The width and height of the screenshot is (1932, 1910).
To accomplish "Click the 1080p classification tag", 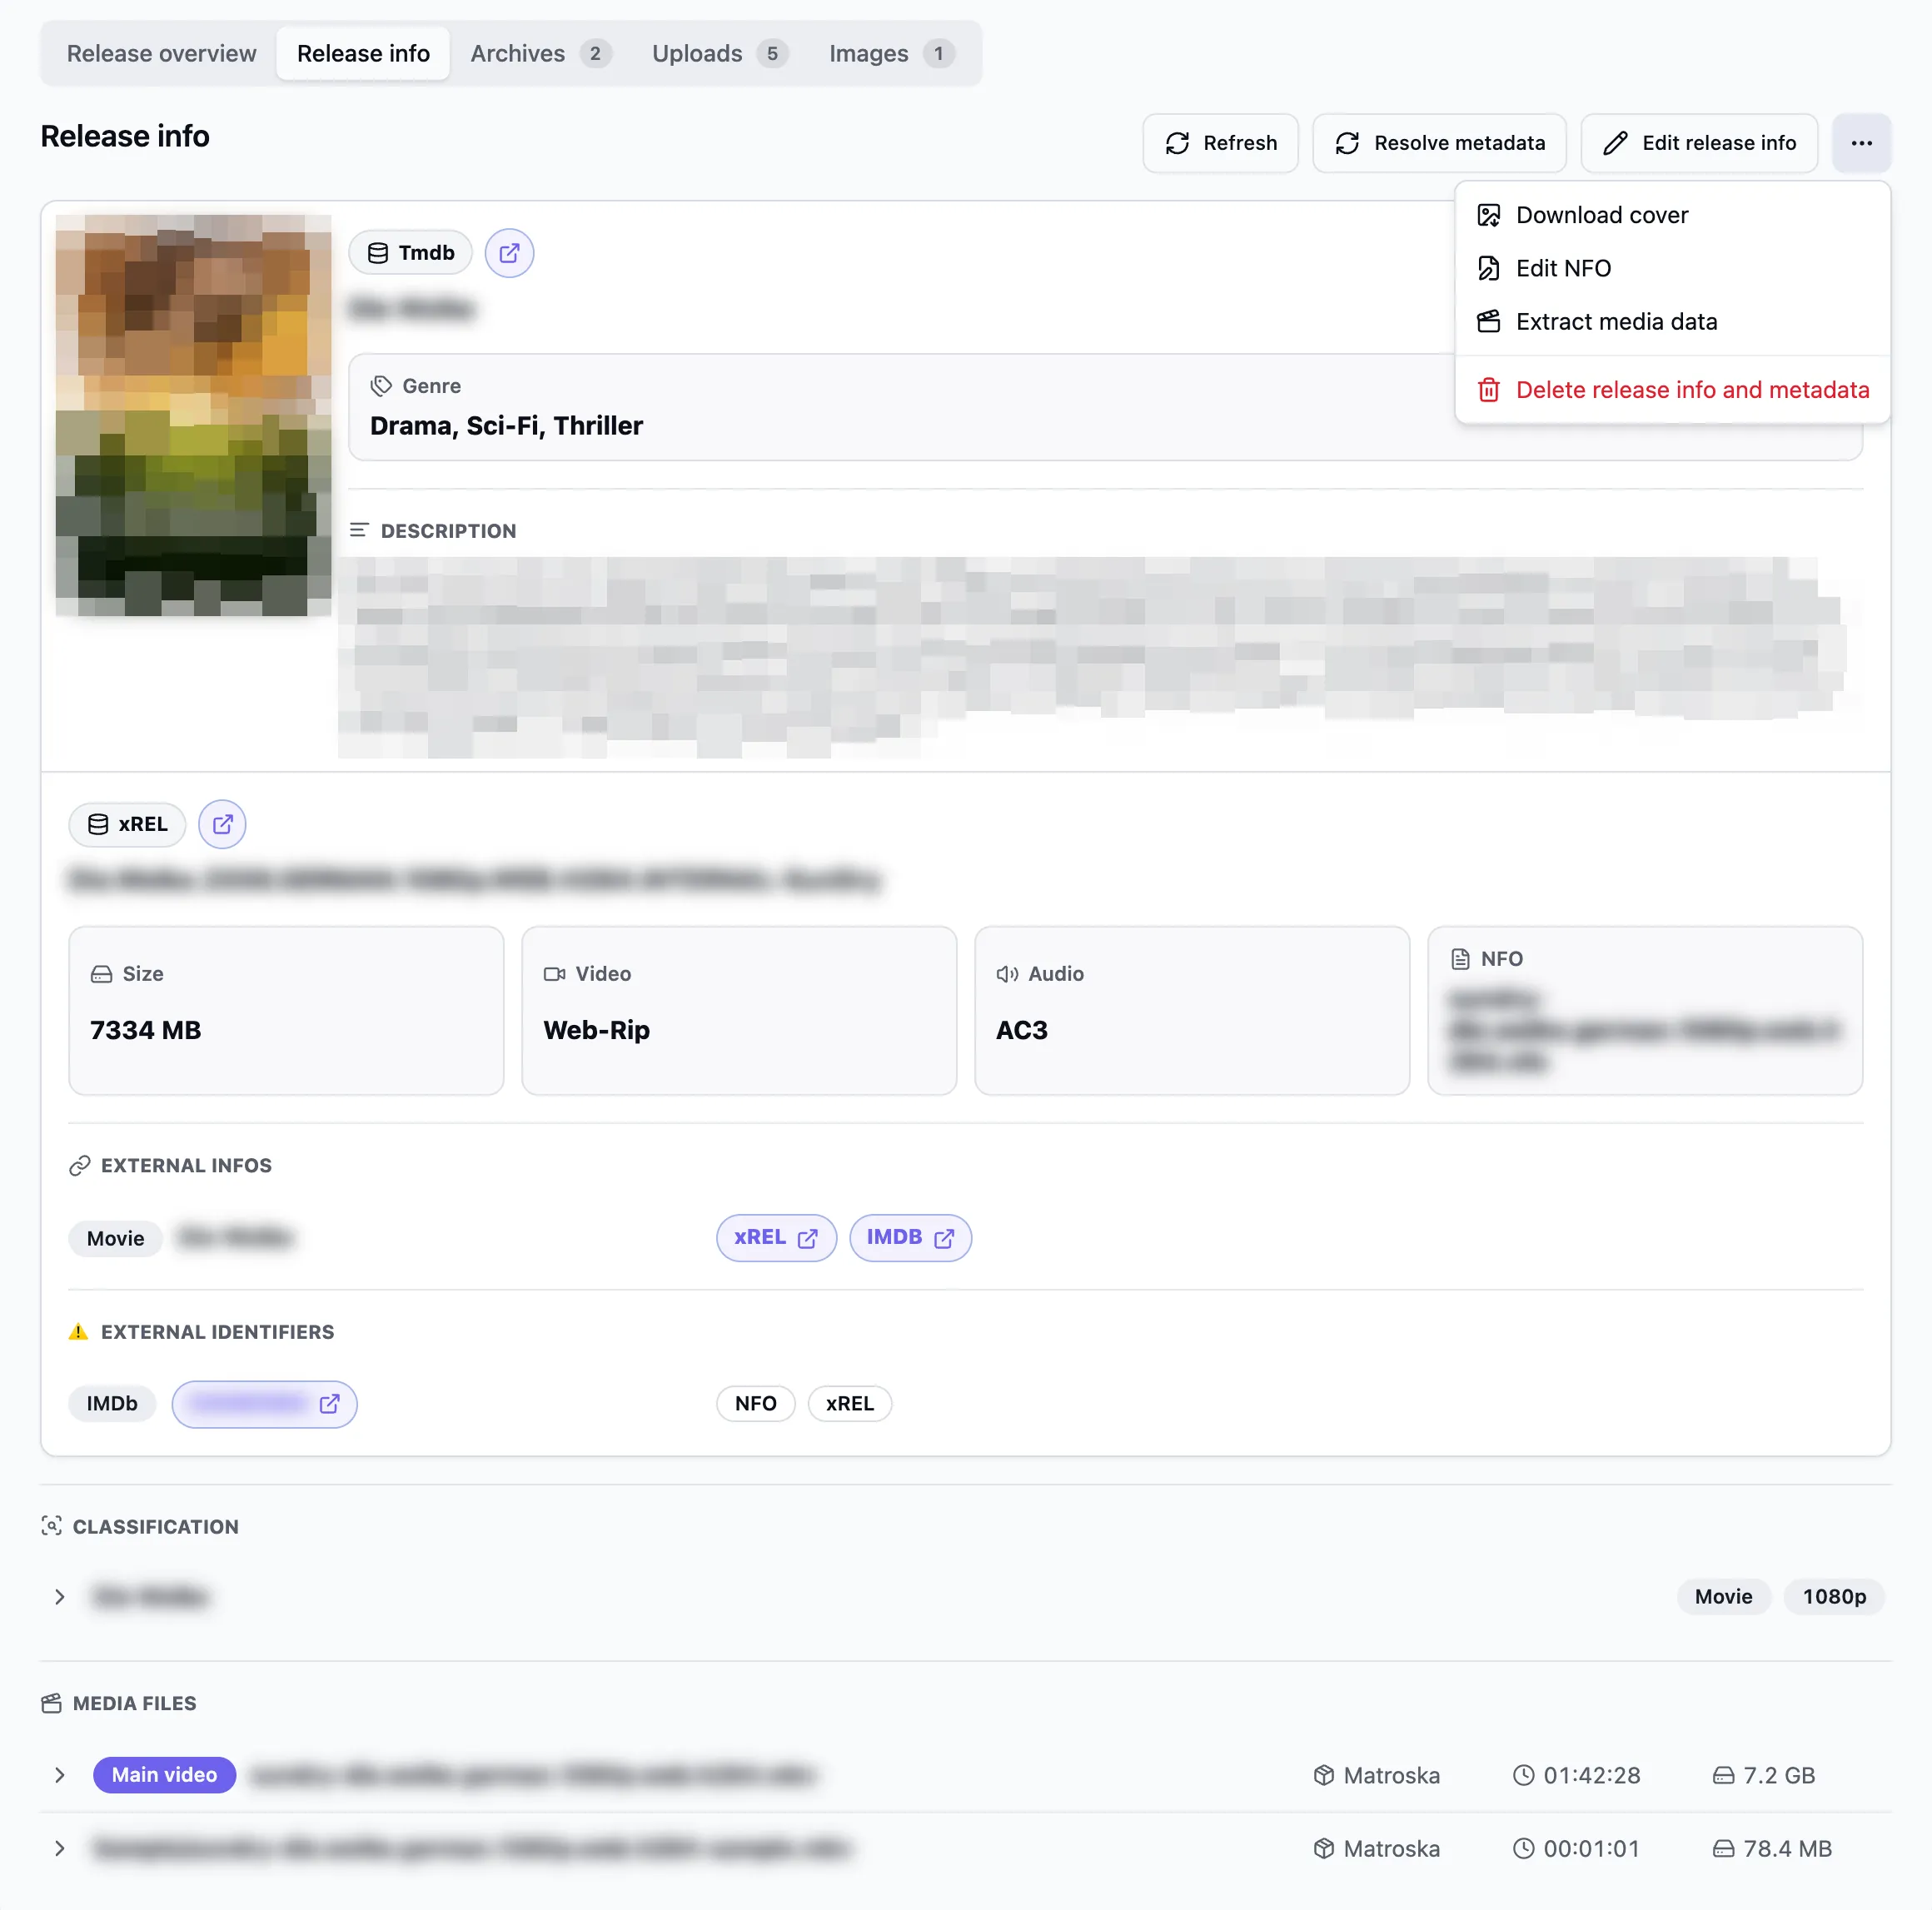I will pos(1834,1597).
